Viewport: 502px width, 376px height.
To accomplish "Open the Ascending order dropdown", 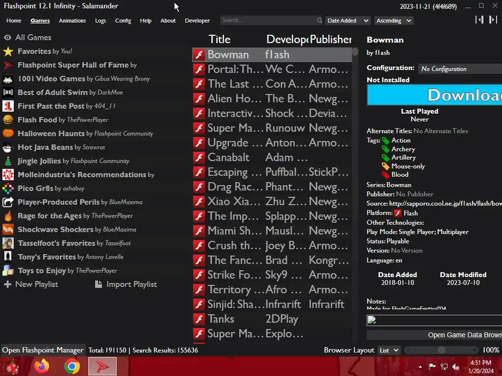I will pos(394,21).
